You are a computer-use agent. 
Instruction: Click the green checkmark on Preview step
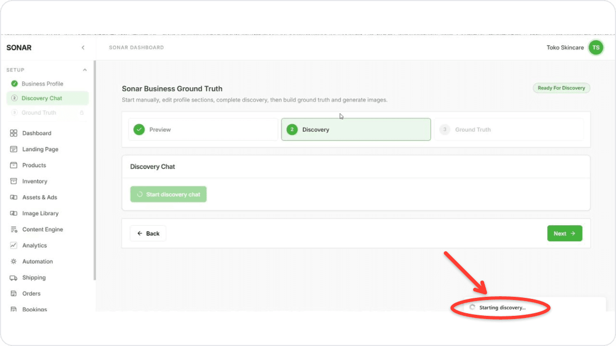139,130
